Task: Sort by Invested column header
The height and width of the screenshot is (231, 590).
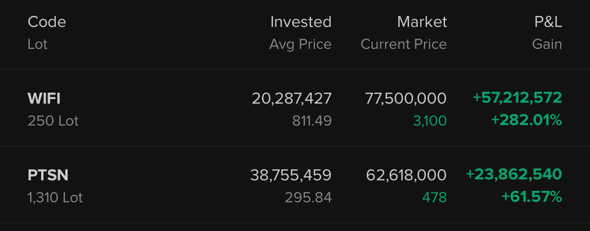Action: [x=300, y=22]
